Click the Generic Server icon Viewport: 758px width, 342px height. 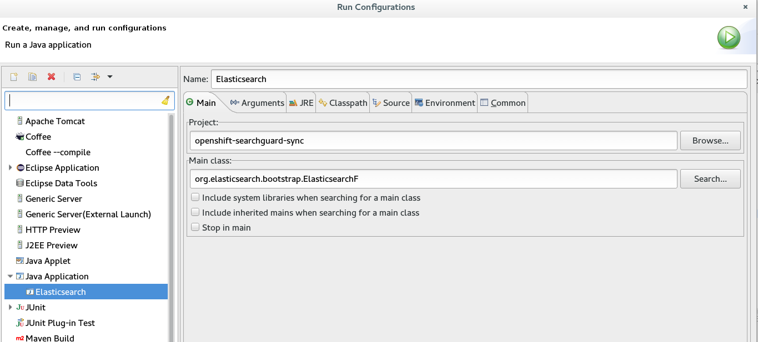pyautogui.click(x=20, y=198)
